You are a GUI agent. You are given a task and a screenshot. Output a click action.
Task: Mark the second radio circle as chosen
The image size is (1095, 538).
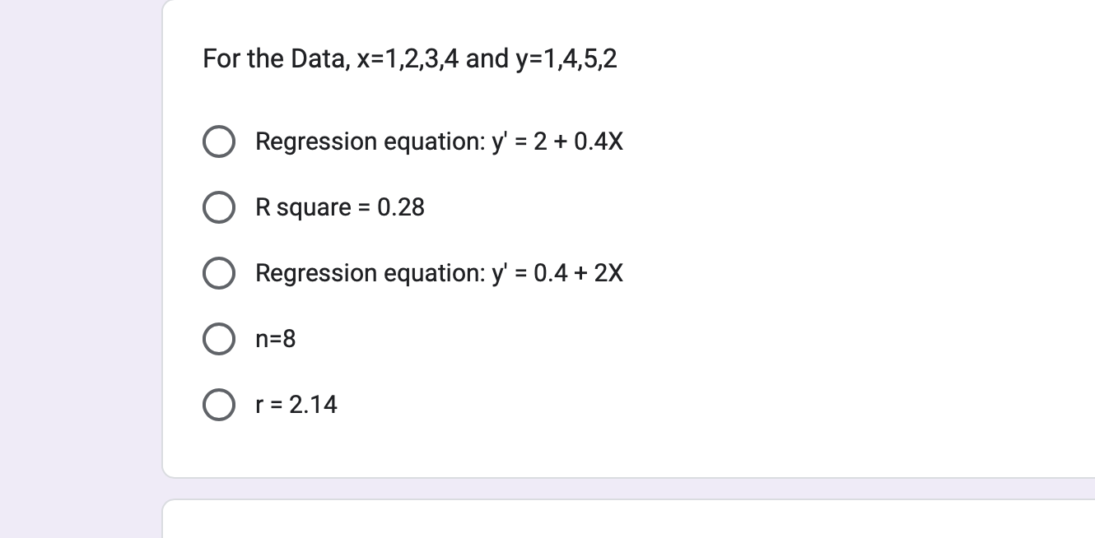pos(219,207)
